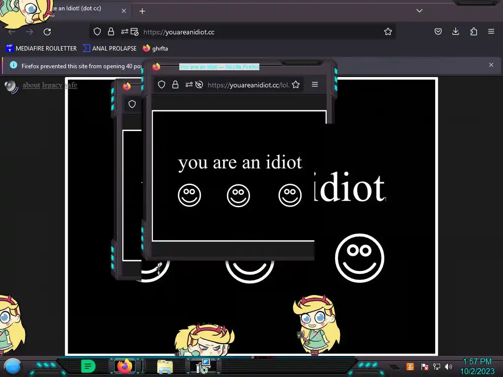
Task: Open tracking protection shield in the main address bar
Action: pyautogui.click(x=97, y=31)
